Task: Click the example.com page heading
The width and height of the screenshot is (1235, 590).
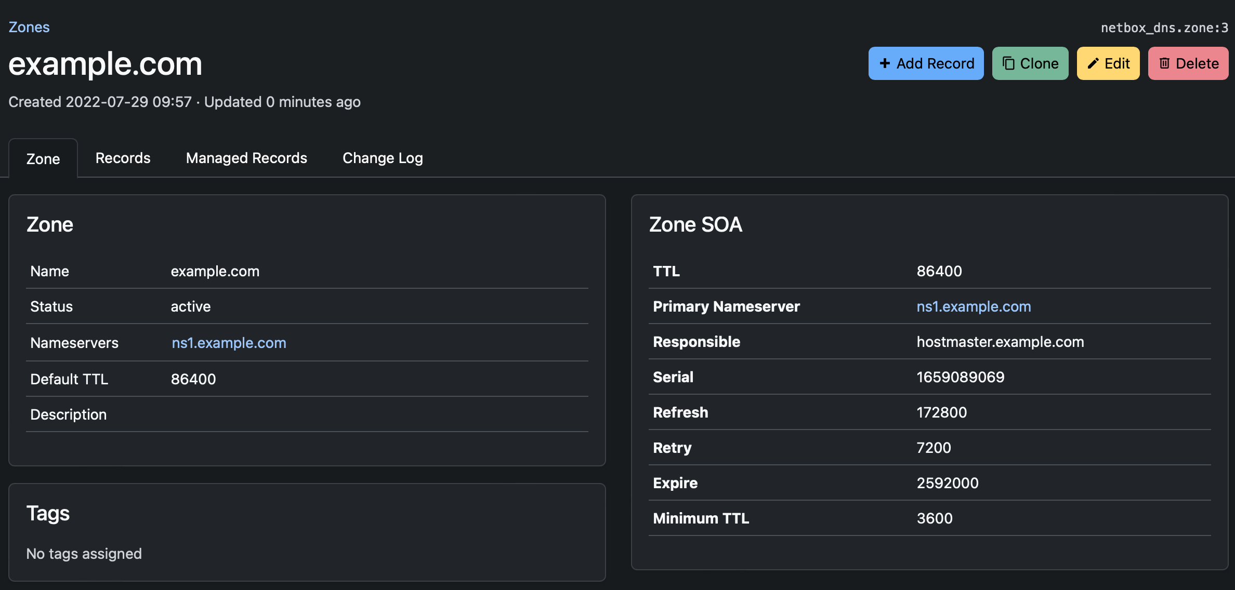Action: coord(105,64)
